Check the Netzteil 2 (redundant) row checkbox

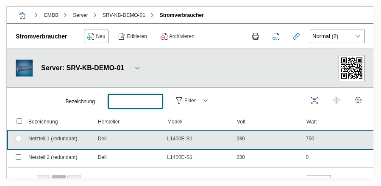point(18,157)
